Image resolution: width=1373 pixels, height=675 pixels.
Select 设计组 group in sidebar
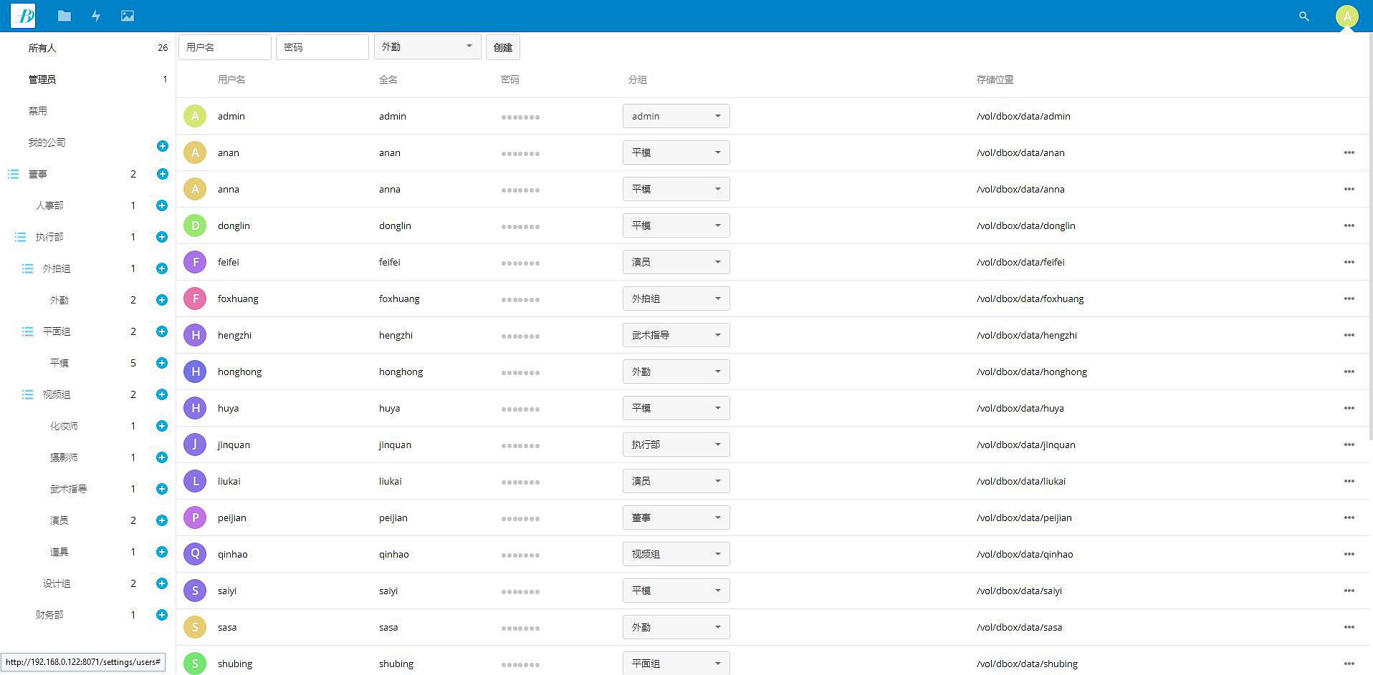[57, 583]
